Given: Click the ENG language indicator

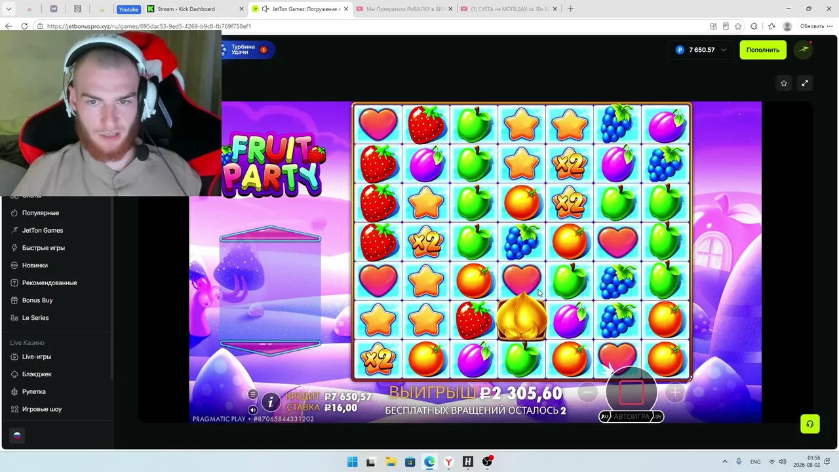Looking at the screenshot, I should [x=755, y=462].
